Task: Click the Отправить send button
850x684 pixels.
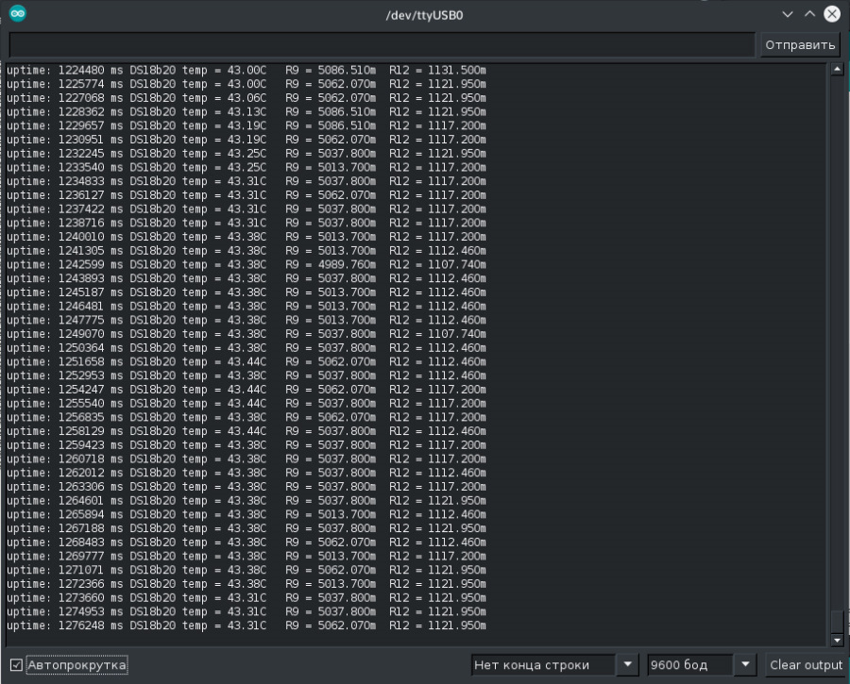Action: (x=800, y=45)
